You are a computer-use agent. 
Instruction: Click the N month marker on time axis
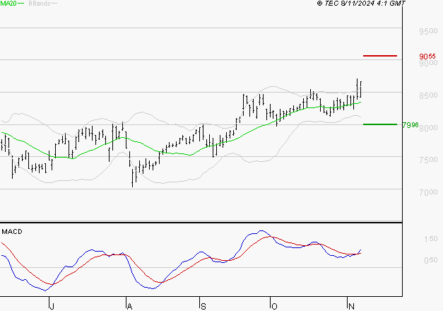coord(351,306)
